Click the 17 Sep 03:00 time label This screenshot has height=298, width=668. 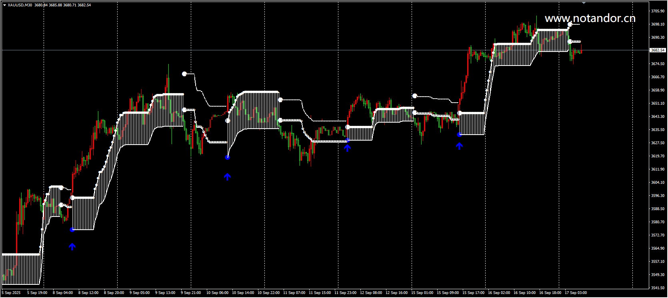[576, 293]
